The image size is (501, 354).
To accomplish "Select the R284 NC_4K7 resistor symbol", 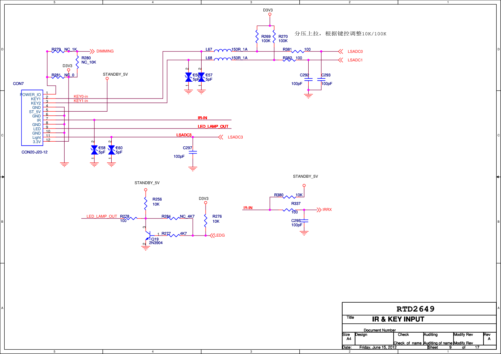I will click(x=173, y=218).
